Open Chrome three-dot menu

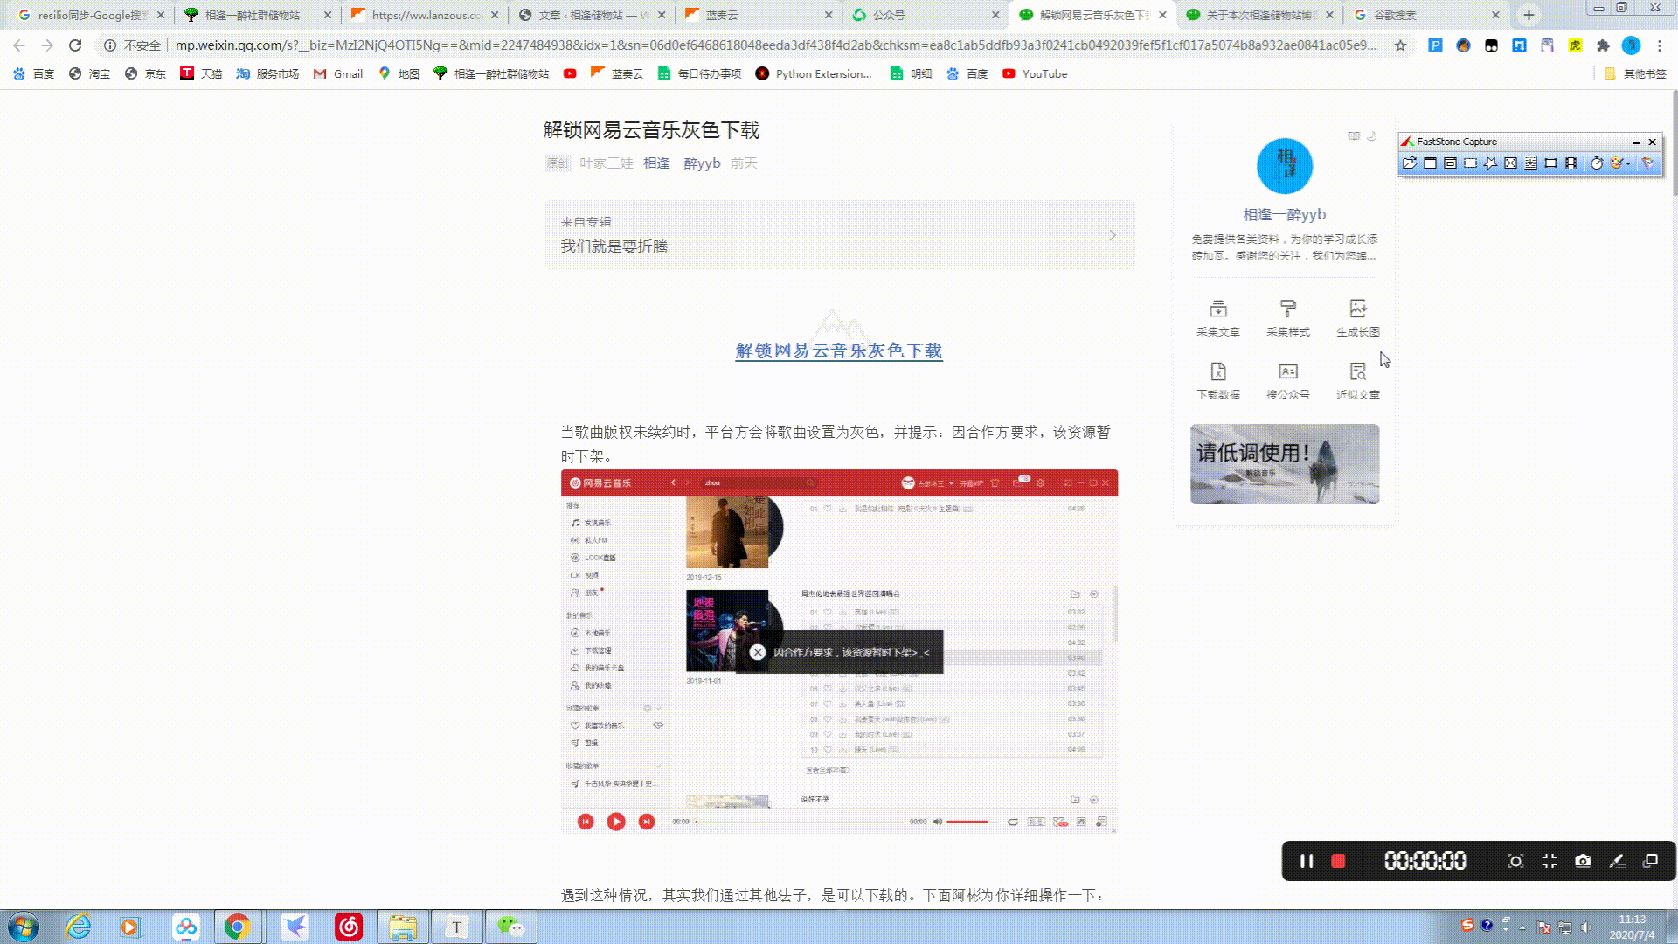1660,45
